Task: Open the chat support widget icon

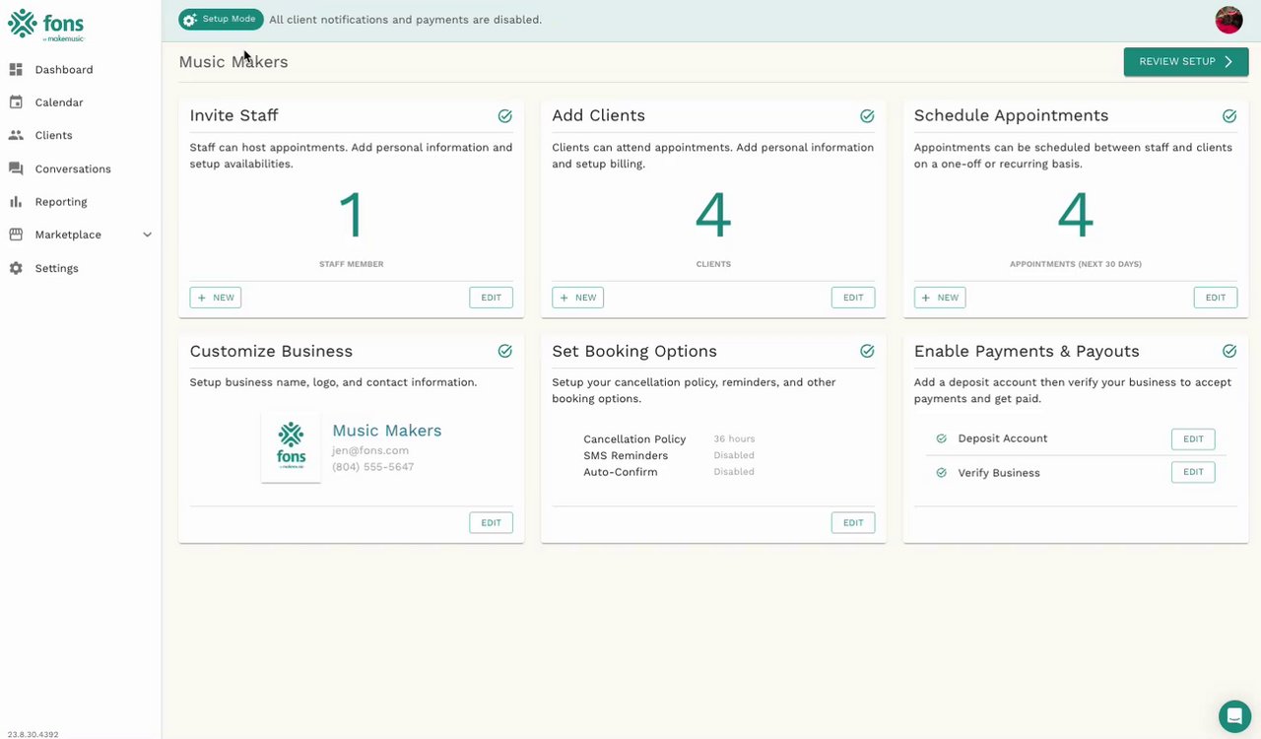Action: tap(1234, 716)
